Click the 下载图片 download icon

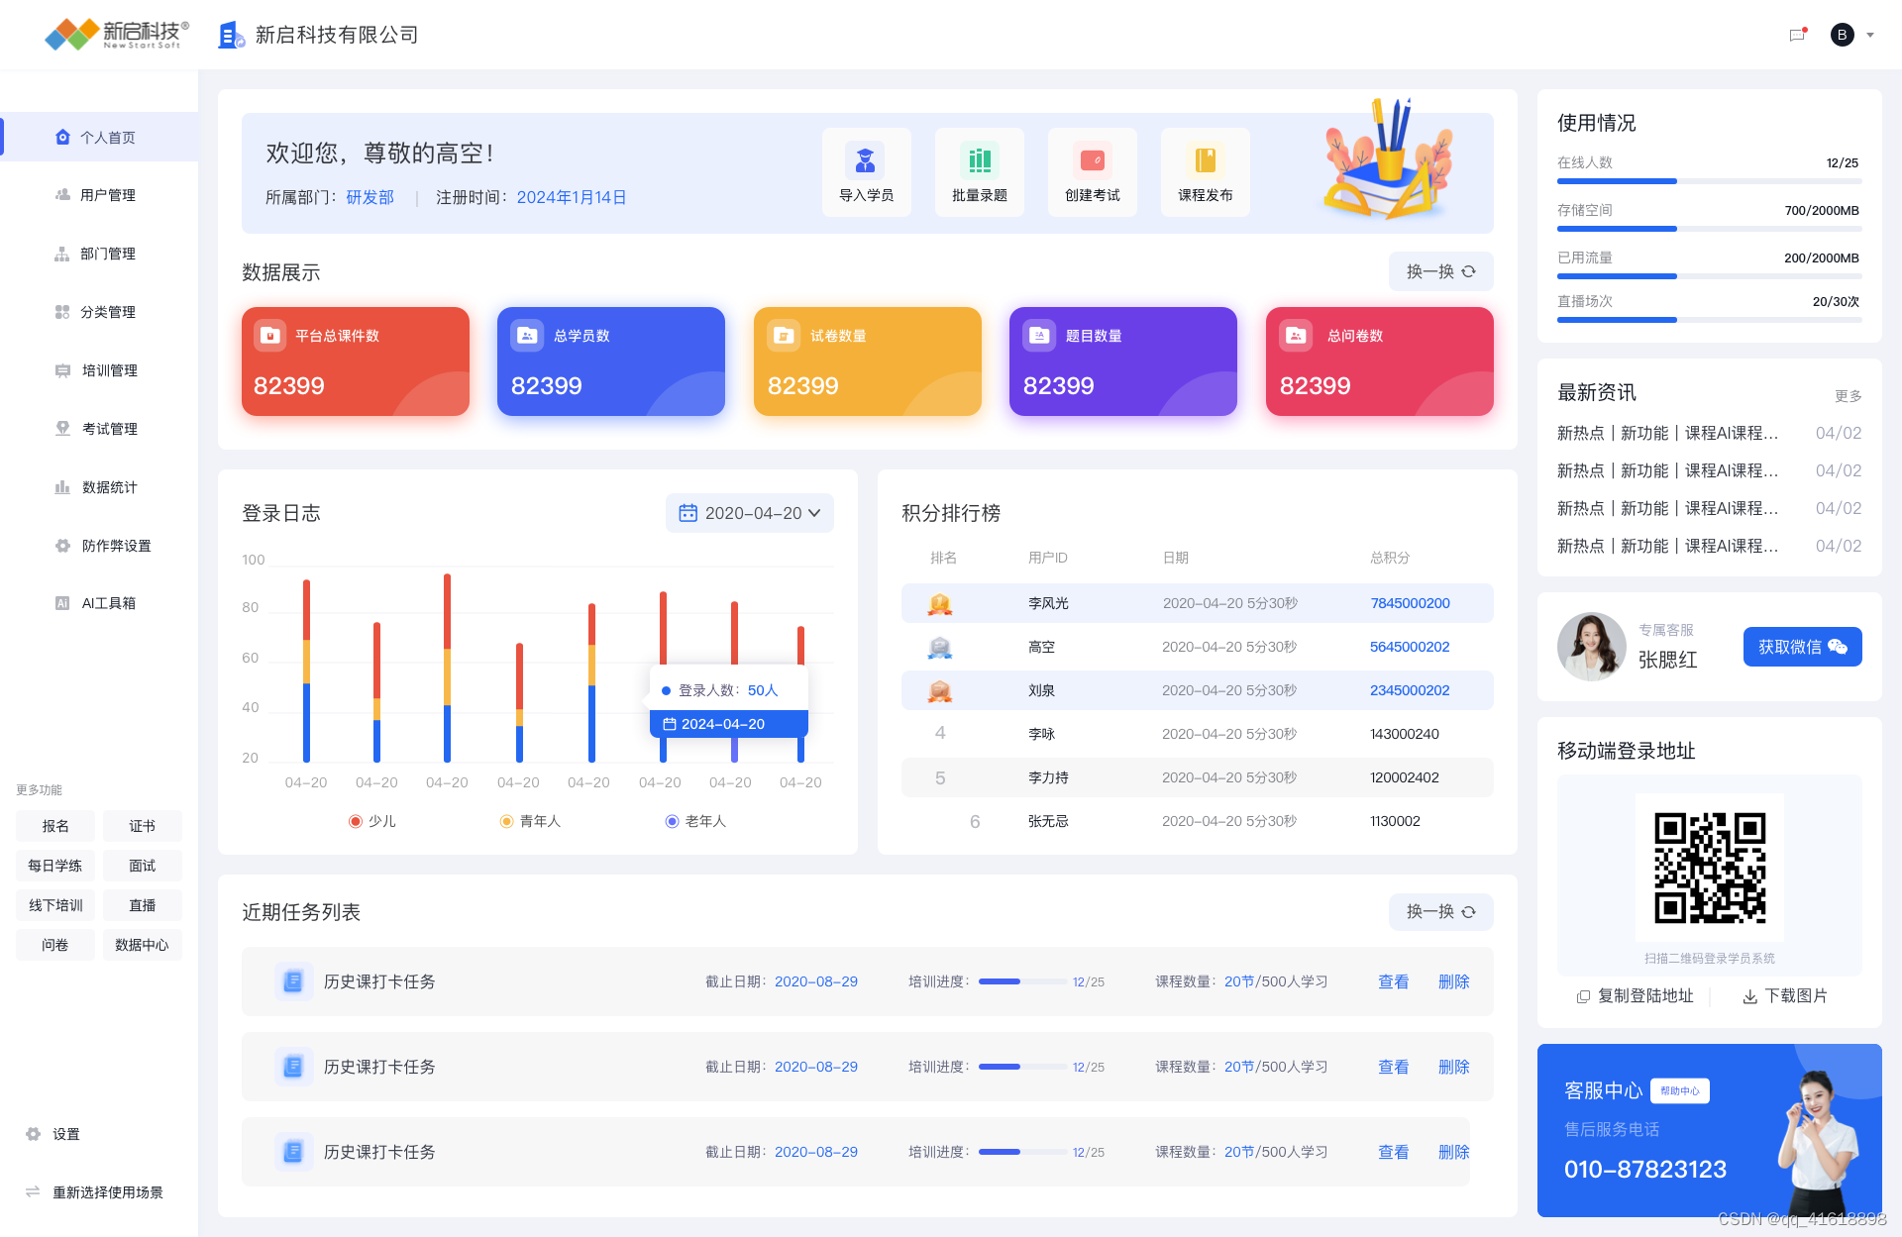(x=1750, y=996)
